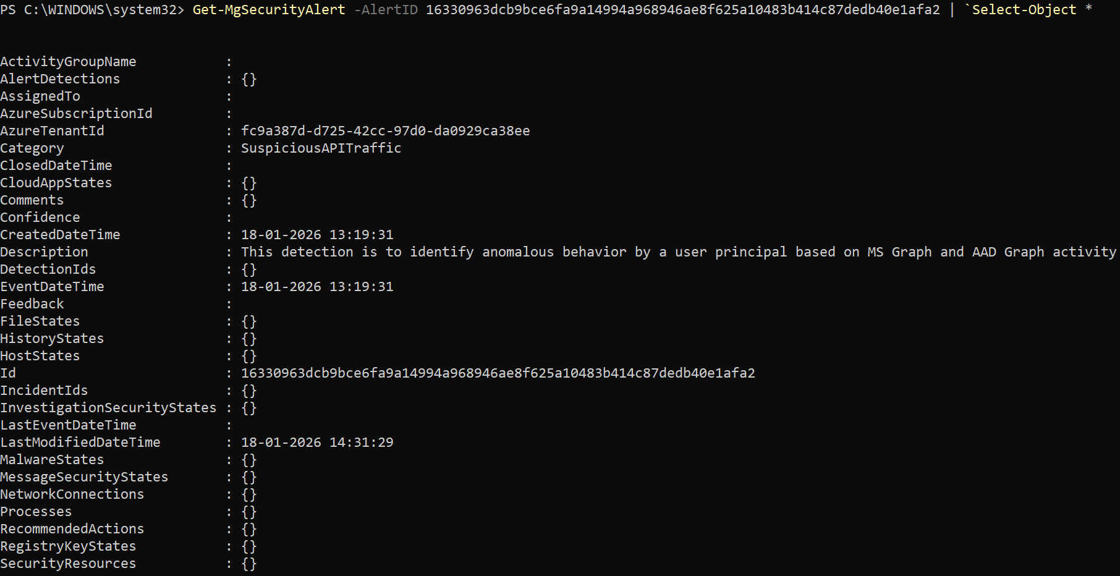Click the Get-MgSecurityAlert command text

tap(269, 10)
